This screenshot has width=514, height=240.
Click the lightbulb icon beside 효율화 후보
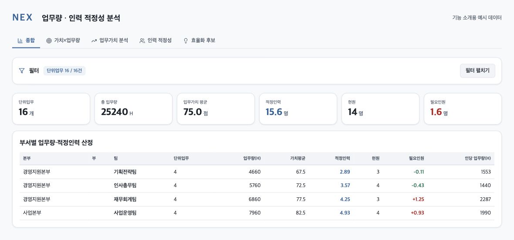(186, 41)
